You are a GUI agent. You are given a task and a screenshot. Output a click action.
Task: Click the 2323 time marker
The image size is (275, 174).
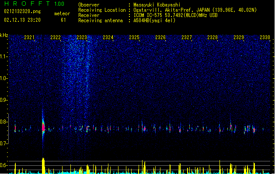82,37
